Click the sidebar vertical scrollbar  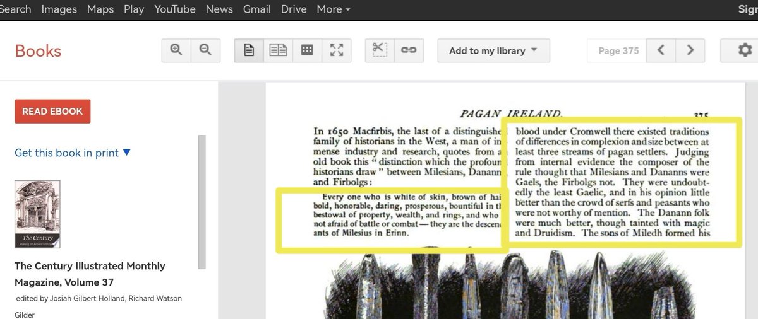202,202
